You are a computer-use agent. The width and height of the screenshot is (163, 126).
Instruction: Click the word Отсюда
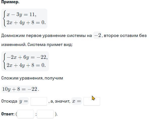coord(9,101)
